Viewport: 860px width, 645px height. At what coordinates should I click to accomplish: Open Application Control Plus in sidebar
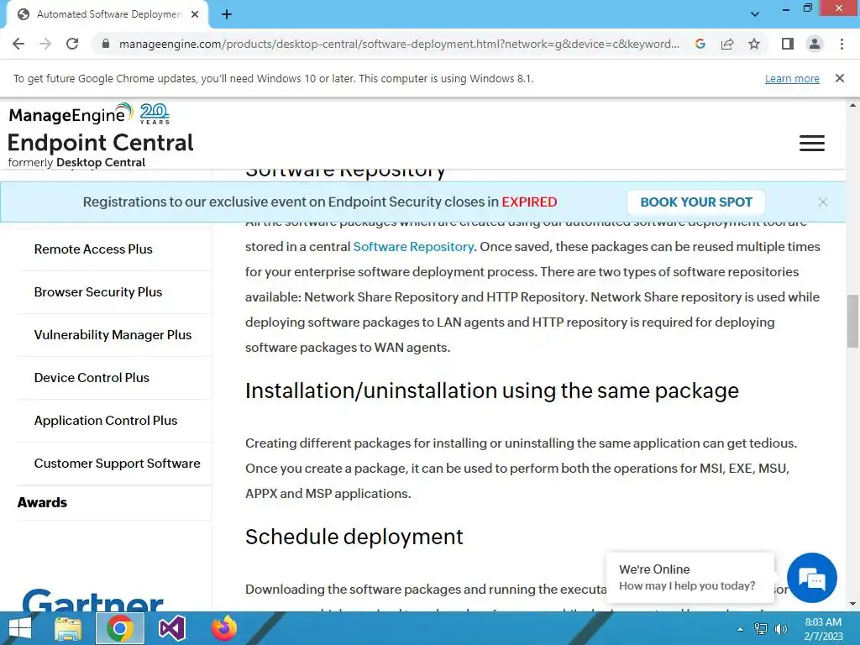pyautogui.click(x=106, y=420)
